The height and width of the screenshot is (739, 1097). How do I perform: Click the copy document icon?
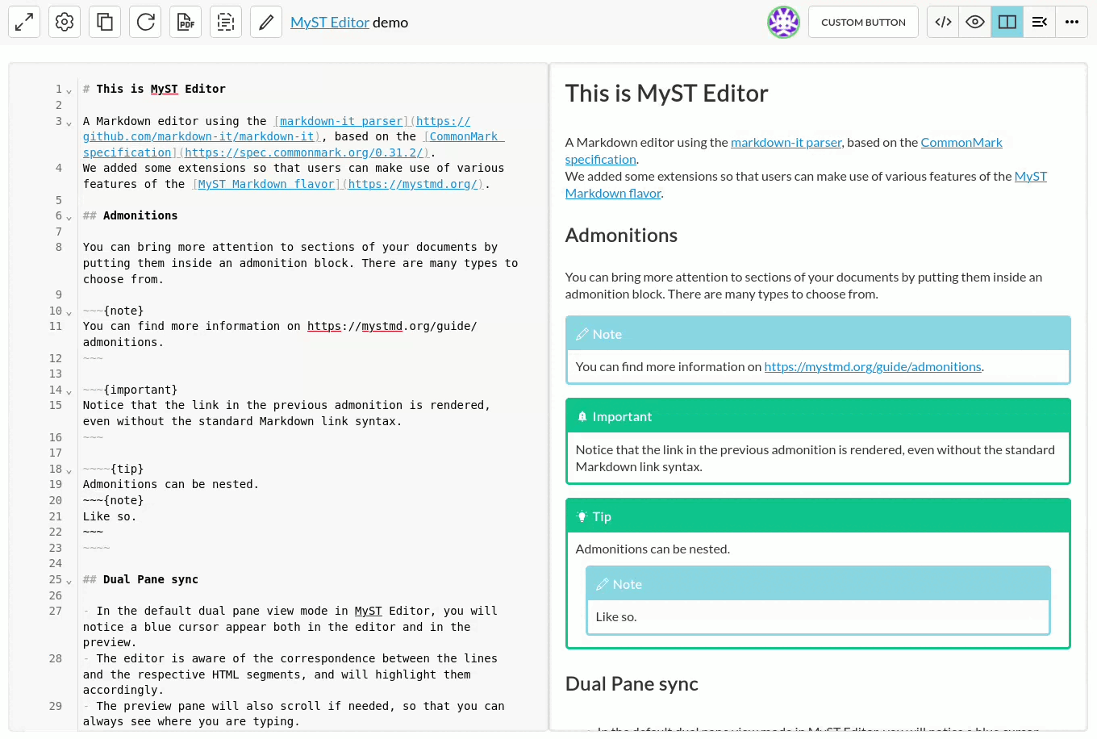coord(105,22)
